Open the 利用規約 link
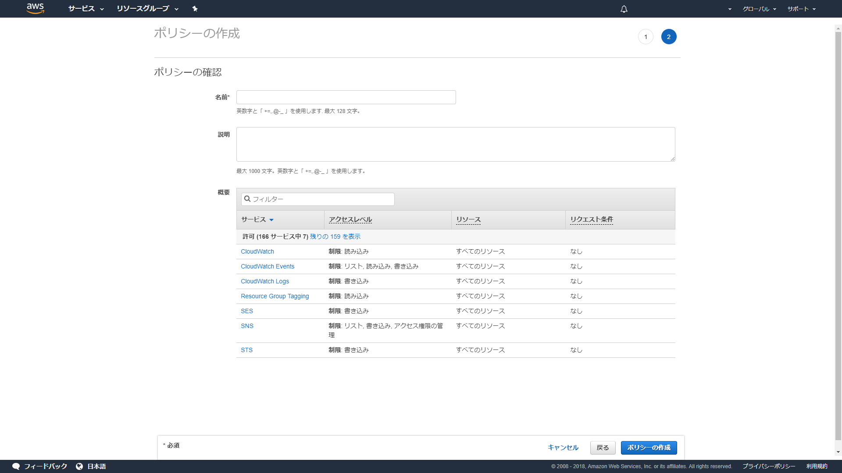Screen dimensions: 842x473 (817, 466)
